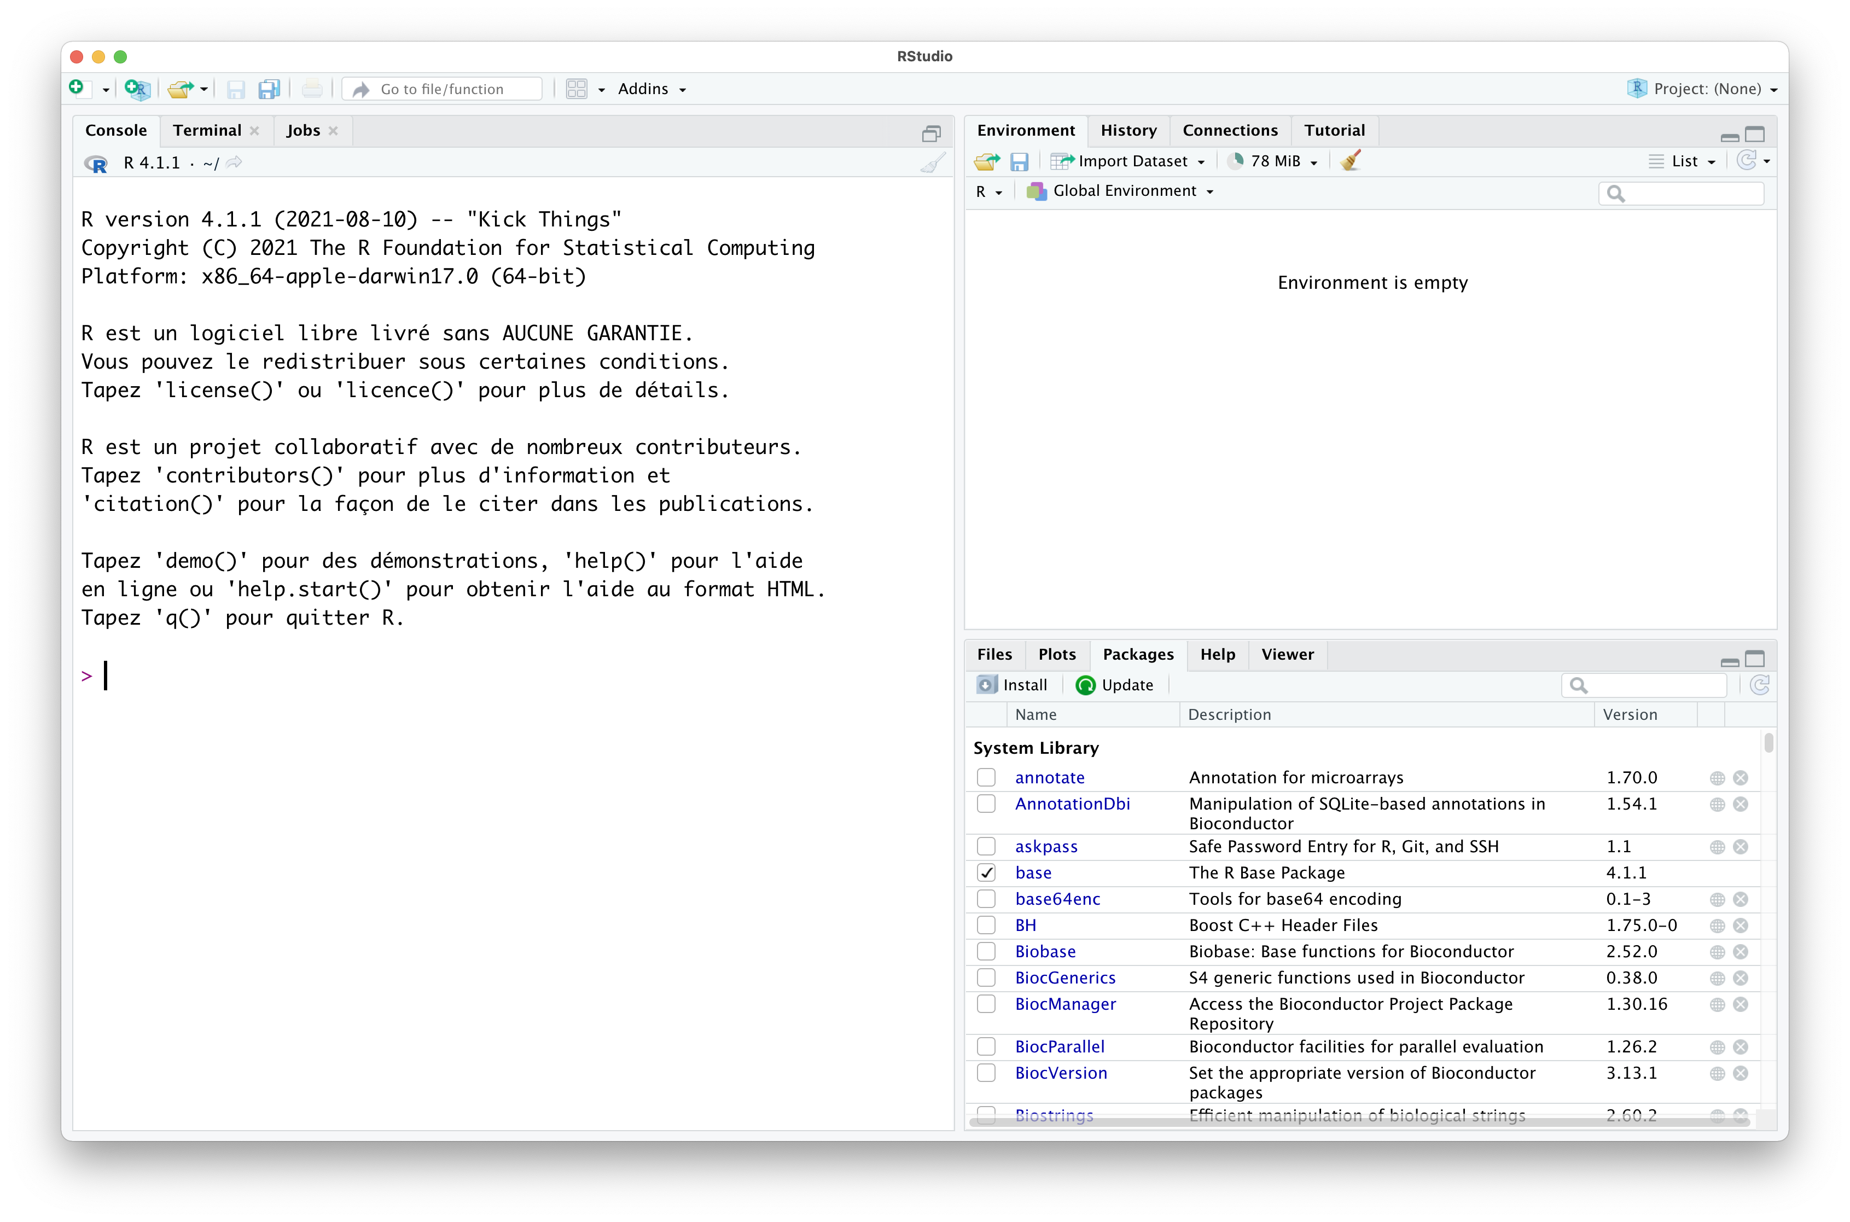Click the New File plus icon

77,88
